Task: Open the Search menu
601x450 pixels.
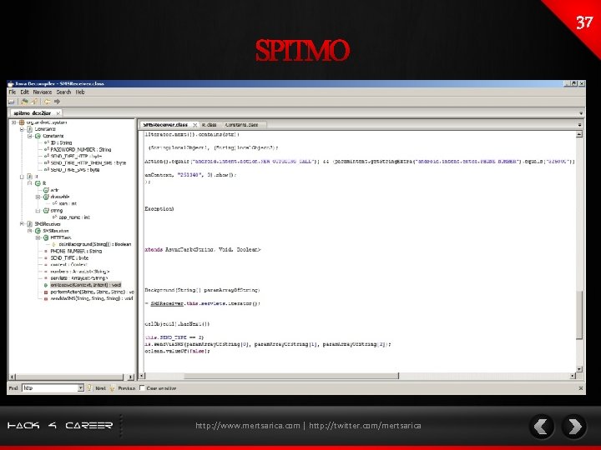Action: point(63,92)
